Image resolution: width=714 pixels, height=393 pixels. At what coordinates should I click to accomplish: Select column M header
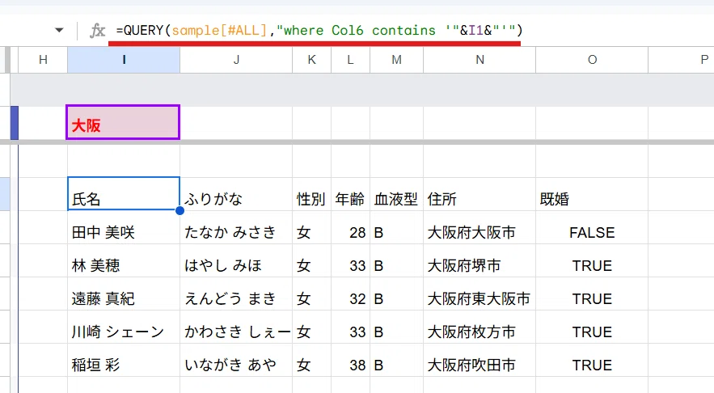(396, 60)
